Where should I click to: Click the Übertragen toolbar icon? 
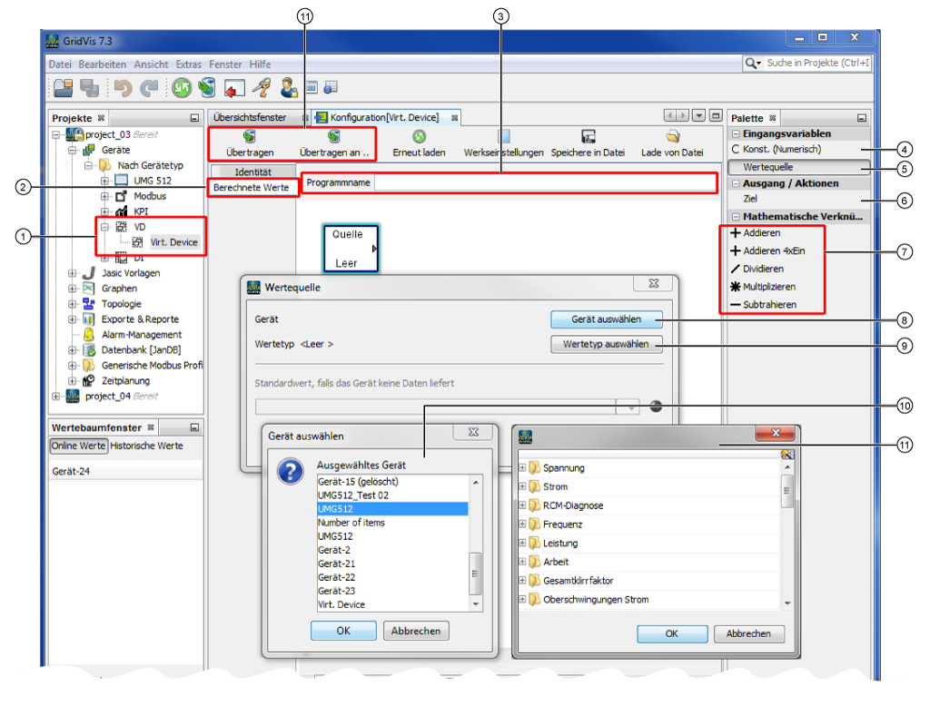tap(248, 136)
